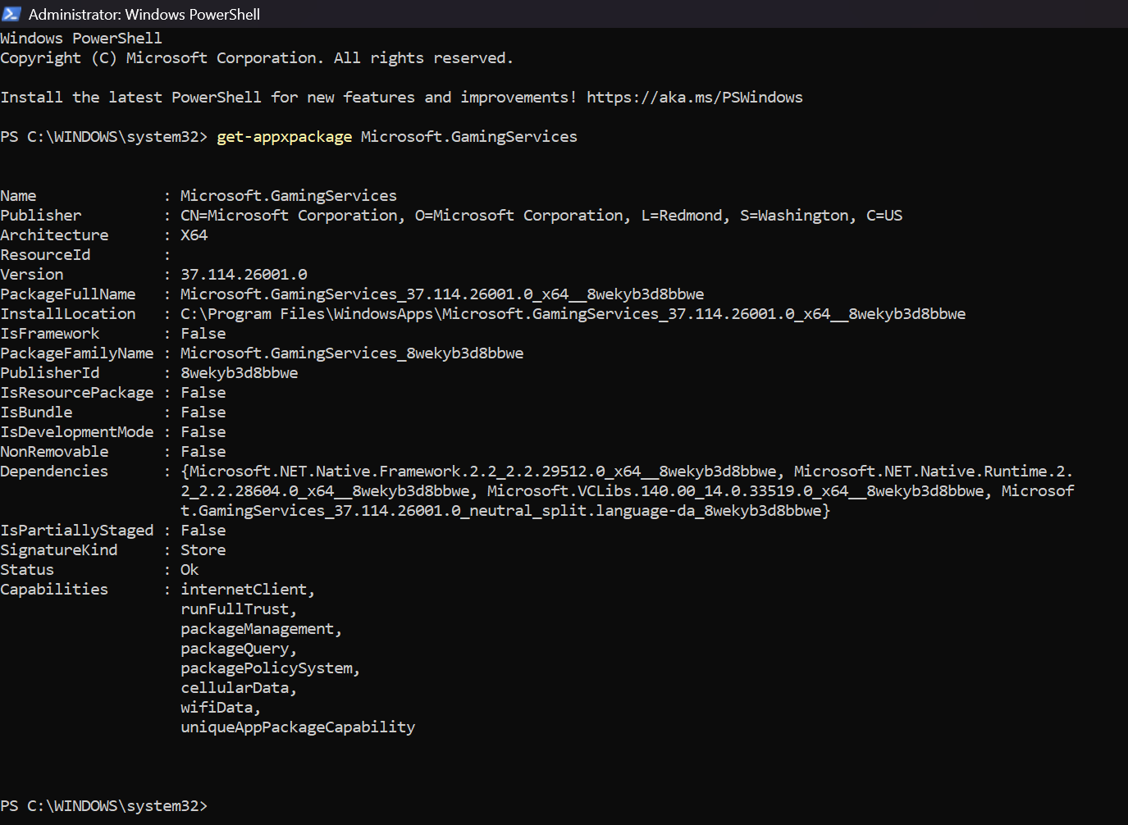This screenshot has height=825, width=1128.
Task: Click the 'Microsoft.GamingServices' command argument
Action: pyautogui.click(x=469, y=137)
